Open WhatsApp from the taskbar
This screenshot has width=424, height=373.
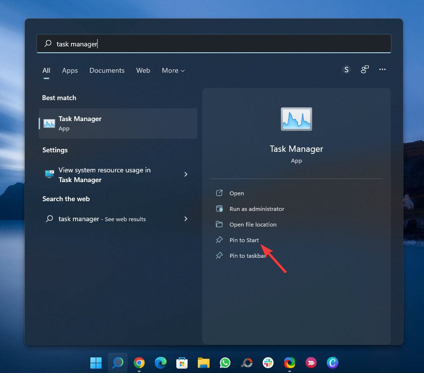point(225,363)
